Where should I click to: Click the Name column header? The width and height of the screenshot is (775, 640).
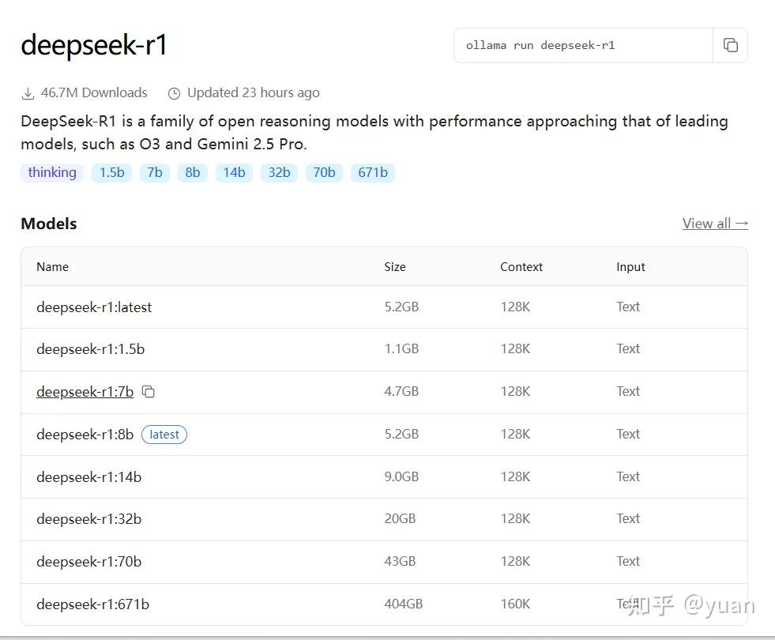tap(52, 266)
